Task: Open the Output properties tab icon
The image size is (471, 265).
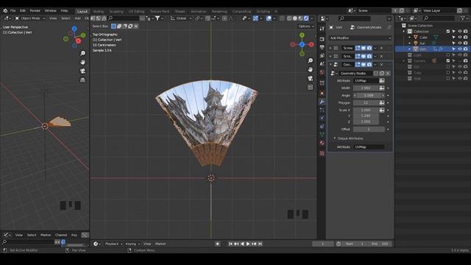Action: tap(322, 47)
